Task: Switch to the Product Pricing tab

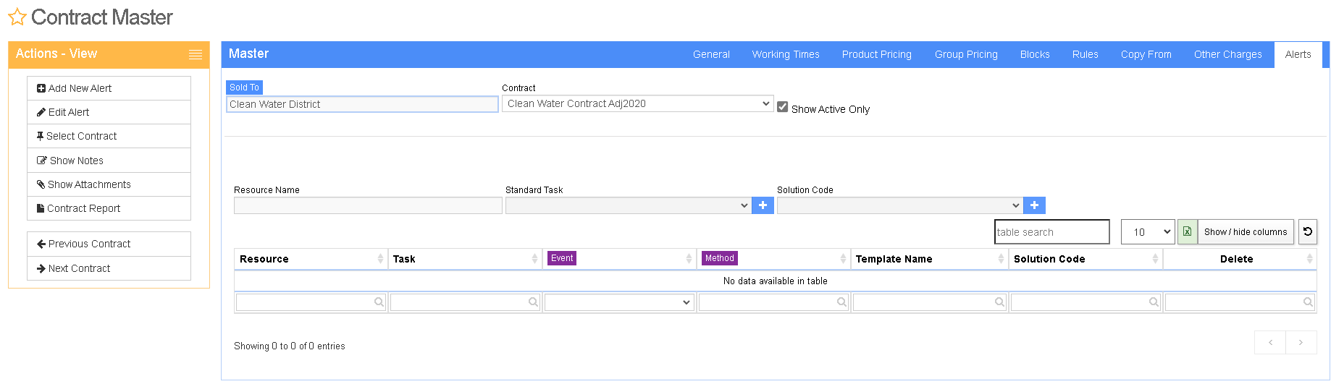Action: click(x=876, y=54)
